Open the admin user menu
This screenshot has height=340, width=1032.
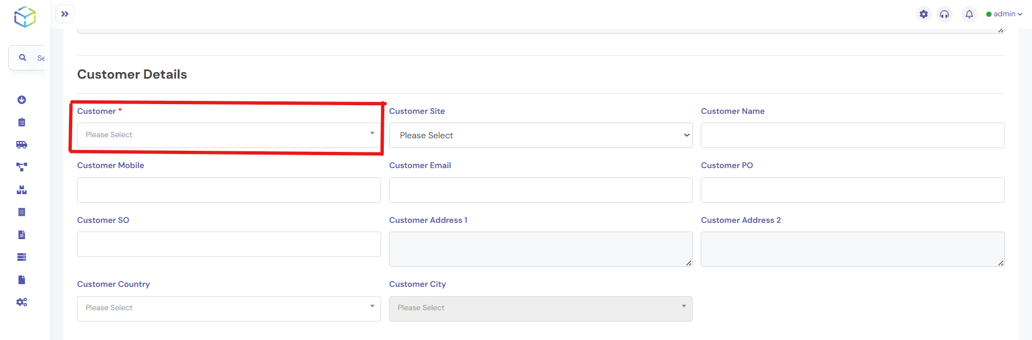point(1004,14)
